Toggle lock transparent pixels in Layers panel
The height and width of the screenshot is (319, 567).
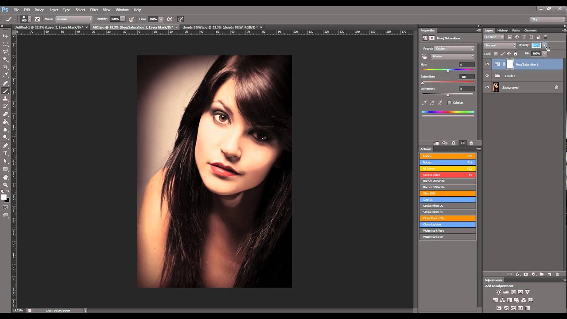pos(496,54)
